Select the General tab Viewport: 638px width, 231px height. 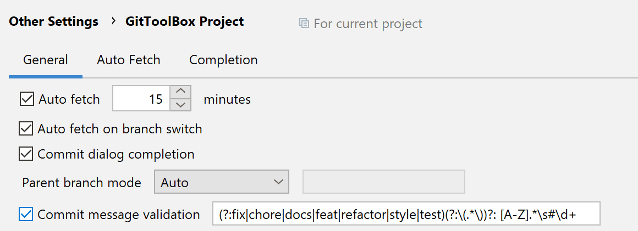(x=46, y=60)
